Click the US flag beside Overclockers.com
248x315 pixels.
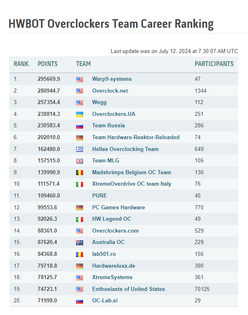pos(79,231)
